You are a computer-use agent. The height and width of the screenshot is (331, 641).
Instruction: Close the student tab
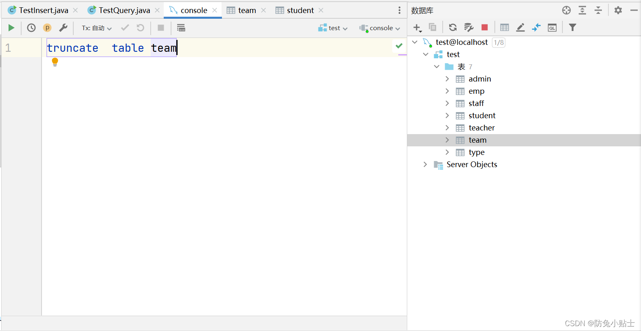click(321, 10)
